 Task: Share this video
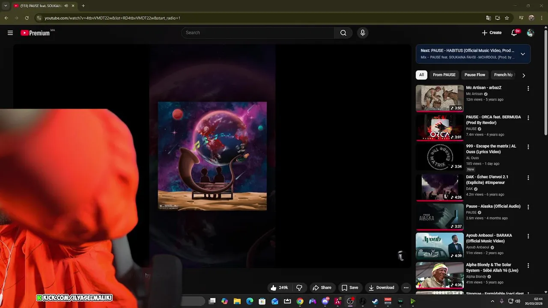[x=322, y=288]
